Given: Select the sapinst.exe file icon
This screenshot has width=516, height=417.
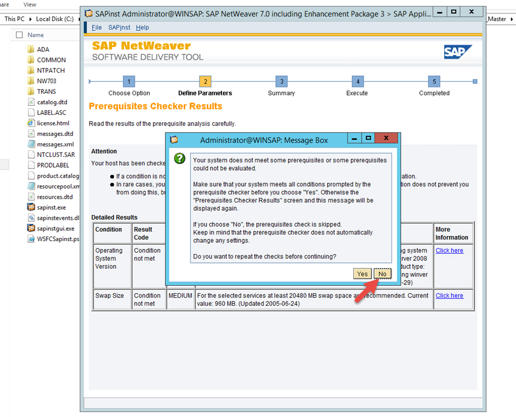Looking at the screenshot, I should 32,207.
